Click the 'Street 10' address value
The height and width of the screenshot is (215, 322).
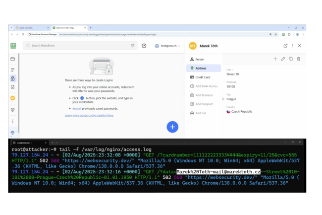click(x=232, y=74)
